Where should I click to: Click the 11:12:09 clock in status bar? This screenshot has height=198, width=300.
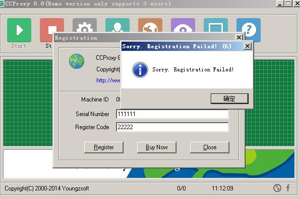click(222, 188)
